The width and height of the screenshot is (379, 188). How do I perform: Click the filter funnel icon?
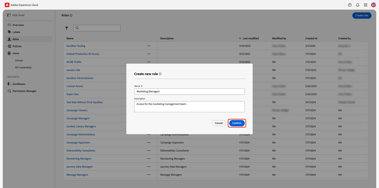pos(67,28)
